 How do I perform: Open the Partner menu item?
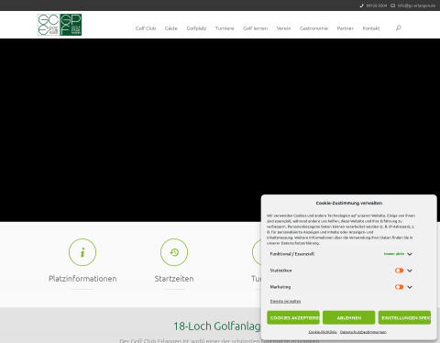(x=346, y=28)
